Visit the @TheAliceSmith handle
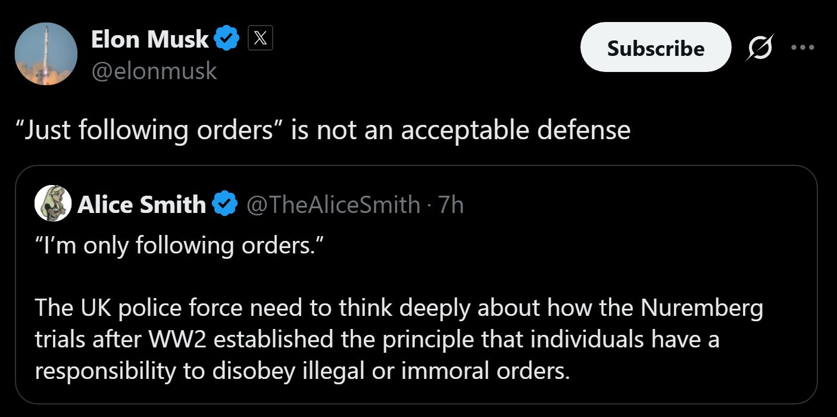Screen dimensions: 837x417 (332, 205)
